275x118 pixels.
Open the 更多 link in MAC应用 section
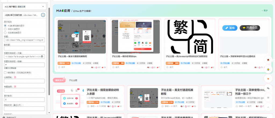point(265,10)
